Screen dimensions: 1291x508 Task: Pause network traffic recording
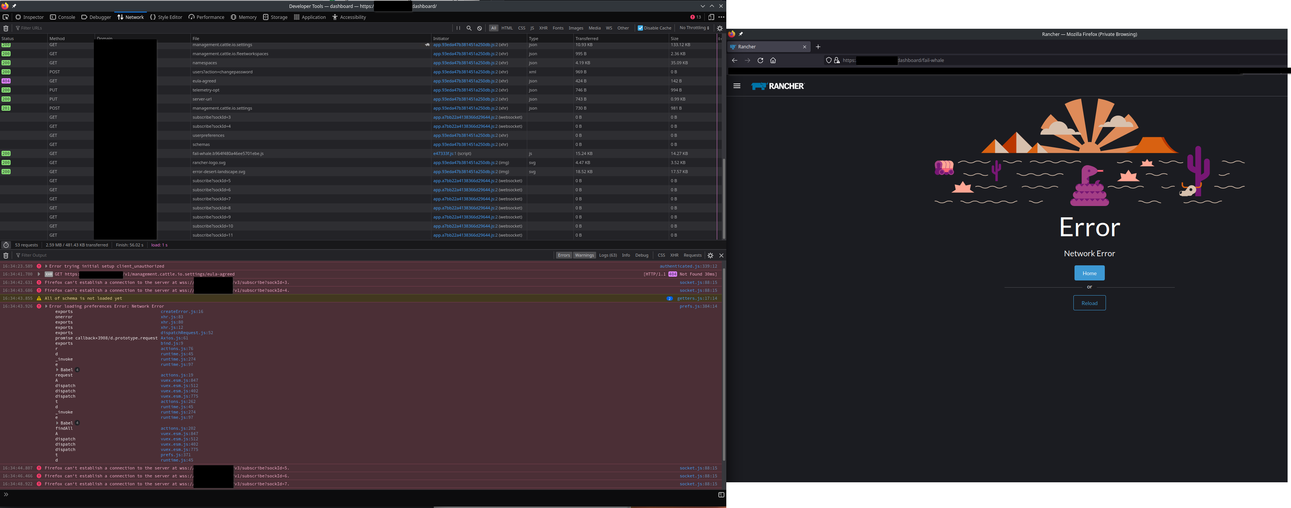coord(459,28)
